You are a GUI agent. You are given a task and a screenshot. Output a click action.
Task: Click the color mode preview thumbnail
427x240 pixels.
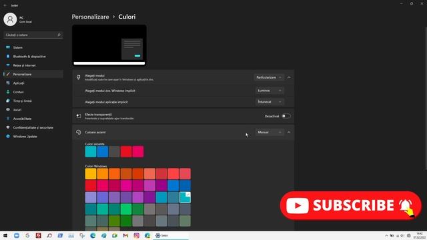[109, 45]
